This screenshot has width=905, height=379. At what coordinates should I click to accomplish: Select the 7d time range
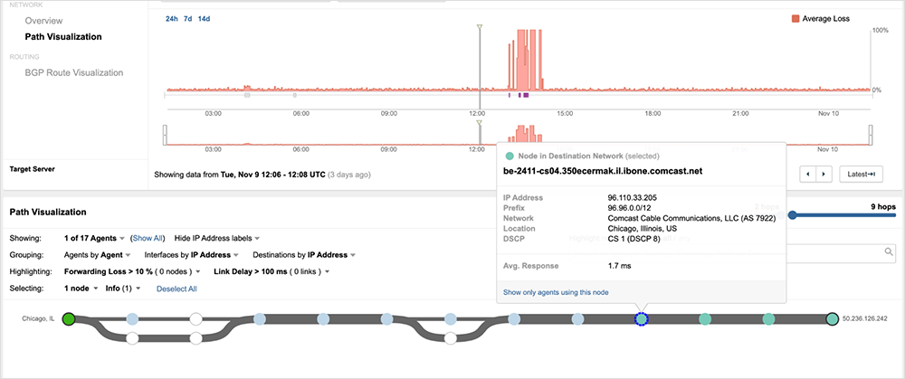click(x=187, y=18)
